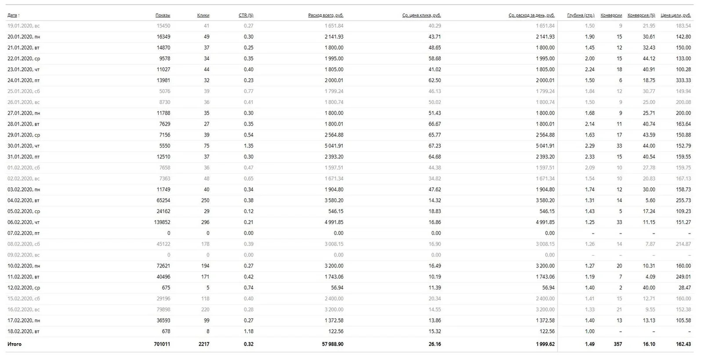Sort by Конверсия (%) column header
Screen dimensions: 703x355
coord(641,15)
